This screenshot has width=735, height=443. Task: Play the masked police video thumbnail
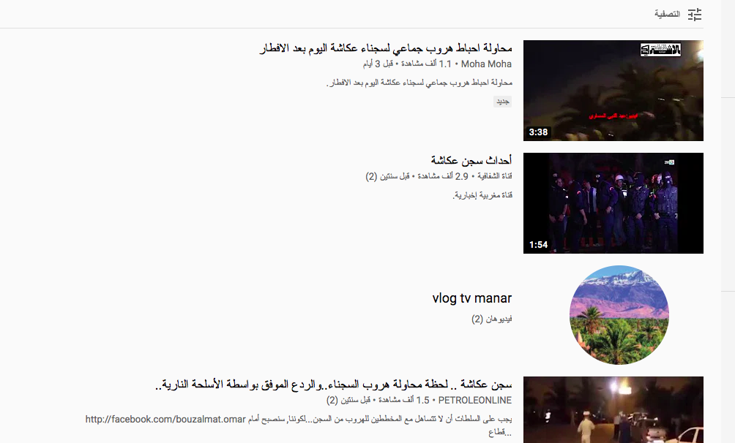pyautogui.click(x=613, y=202)
